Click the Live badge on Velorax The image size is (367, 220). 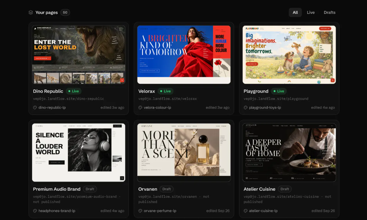pos(166,91)
